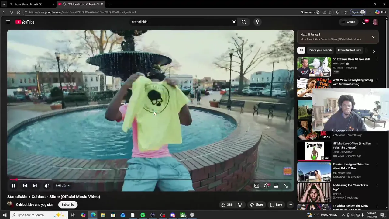The height and width of the screenshot is (219, 389).
Task: Mute the video player volume
Action: 47,186
